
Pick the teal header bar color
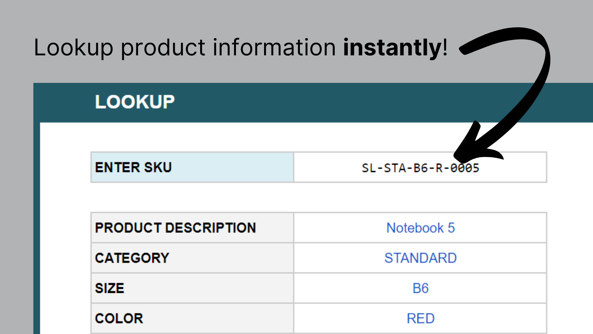tap(309, 102)
